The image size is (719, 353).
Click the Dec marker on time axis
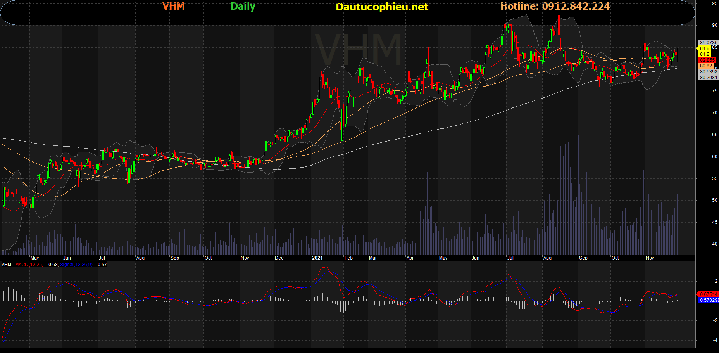click(x=279, y=258)
